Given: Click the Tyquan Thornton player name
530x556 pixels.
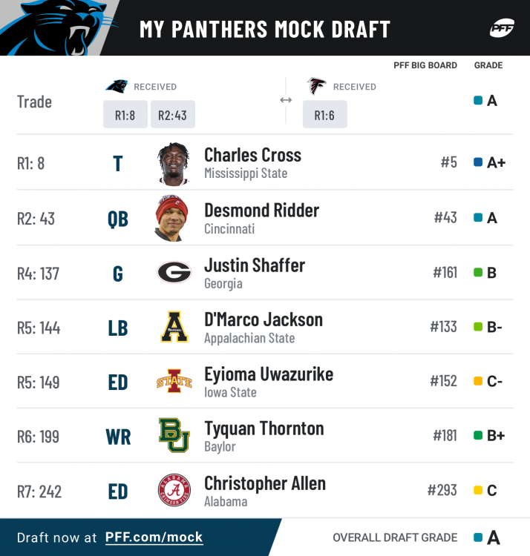Looking at the screenshot, I should [264, 428].
